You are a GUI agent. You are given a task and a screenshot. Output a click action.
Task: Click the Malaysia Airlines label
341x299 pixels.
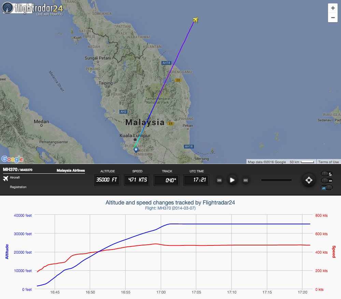tap(71, 170)
